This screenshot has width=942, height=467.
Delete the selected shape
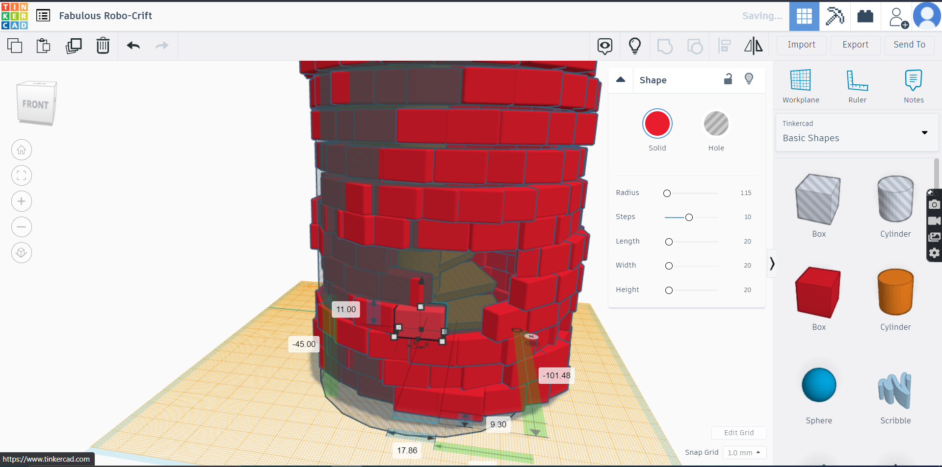(103, 46)
